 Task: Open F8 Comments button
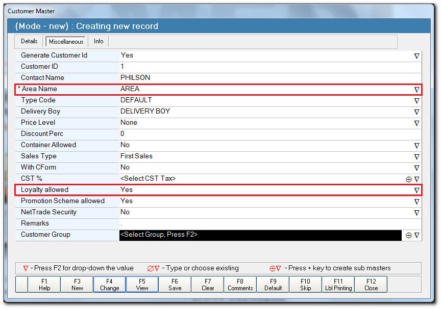pos(240,285)
